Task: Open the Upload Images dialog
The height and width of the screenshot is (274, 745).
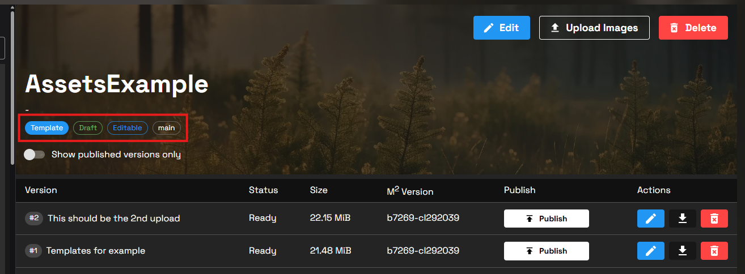Action: point(594,28)
